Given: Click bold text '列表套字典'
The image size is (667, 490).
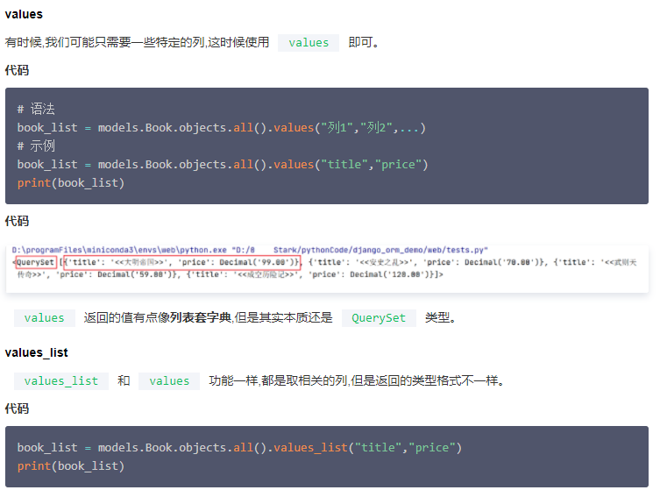Looking at the screenshot, I should click(x=201, y=317).
